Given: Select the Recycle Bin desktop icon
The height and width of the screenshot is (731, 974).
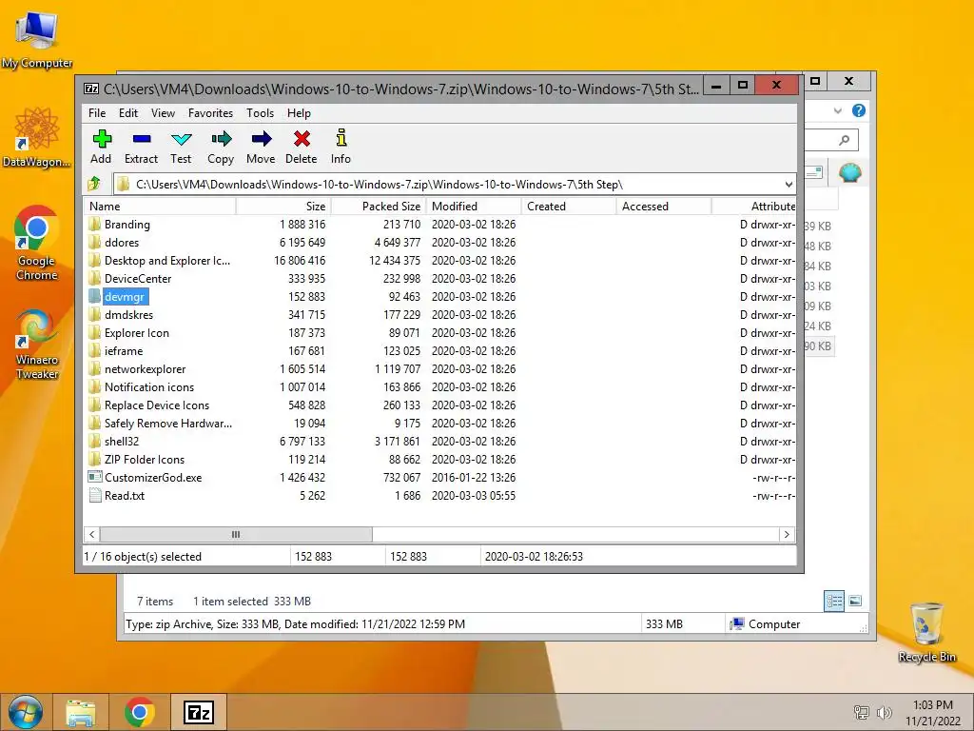Looking at the screenshot, I should coord(926,632).
